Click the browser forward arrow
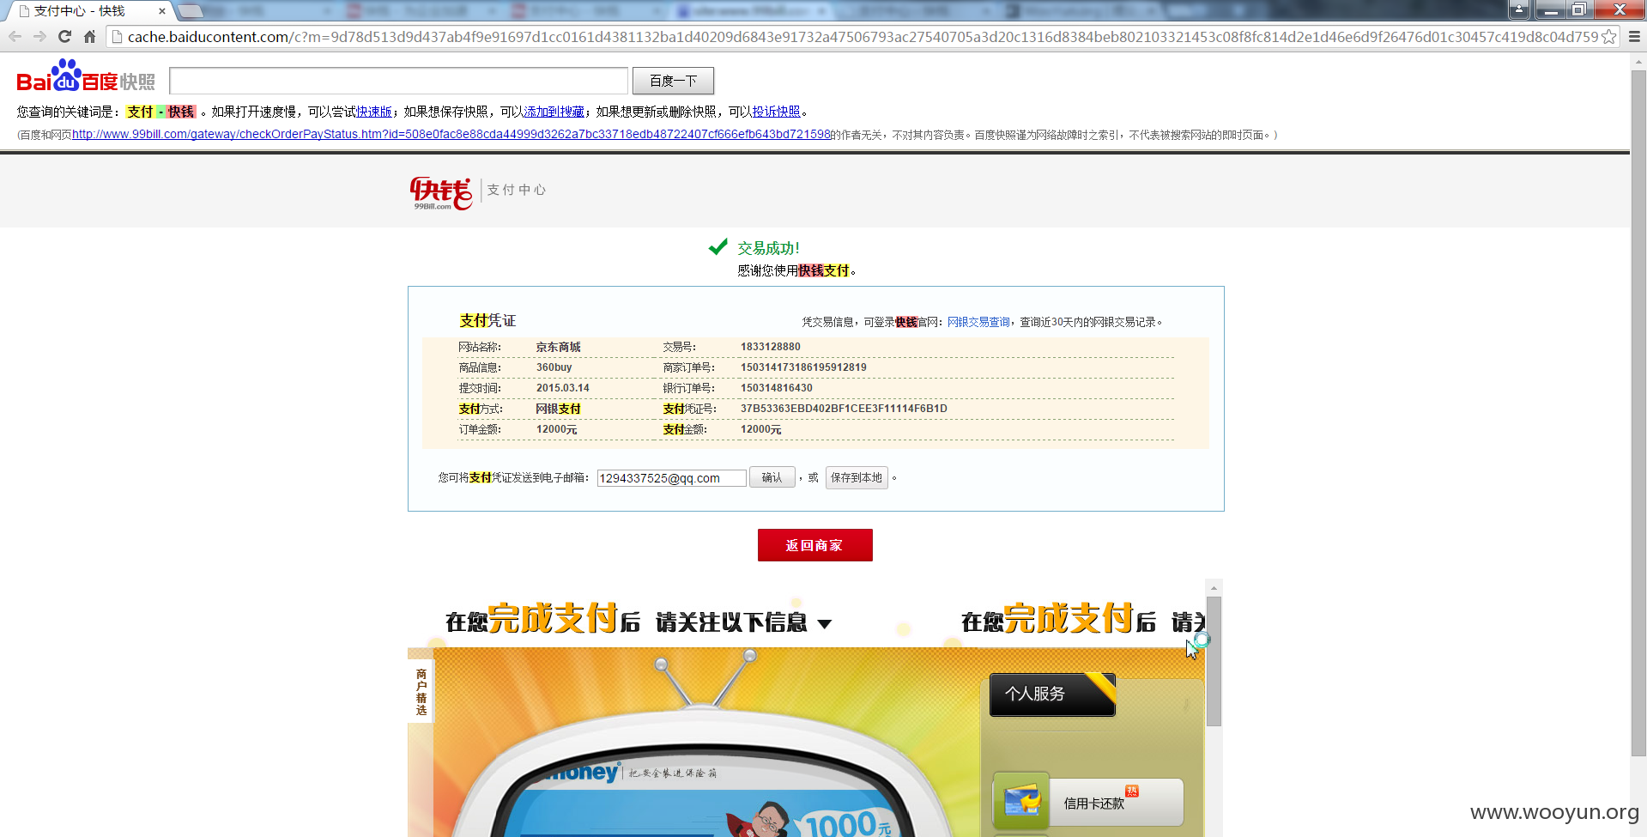 click(x=39, y=37)
